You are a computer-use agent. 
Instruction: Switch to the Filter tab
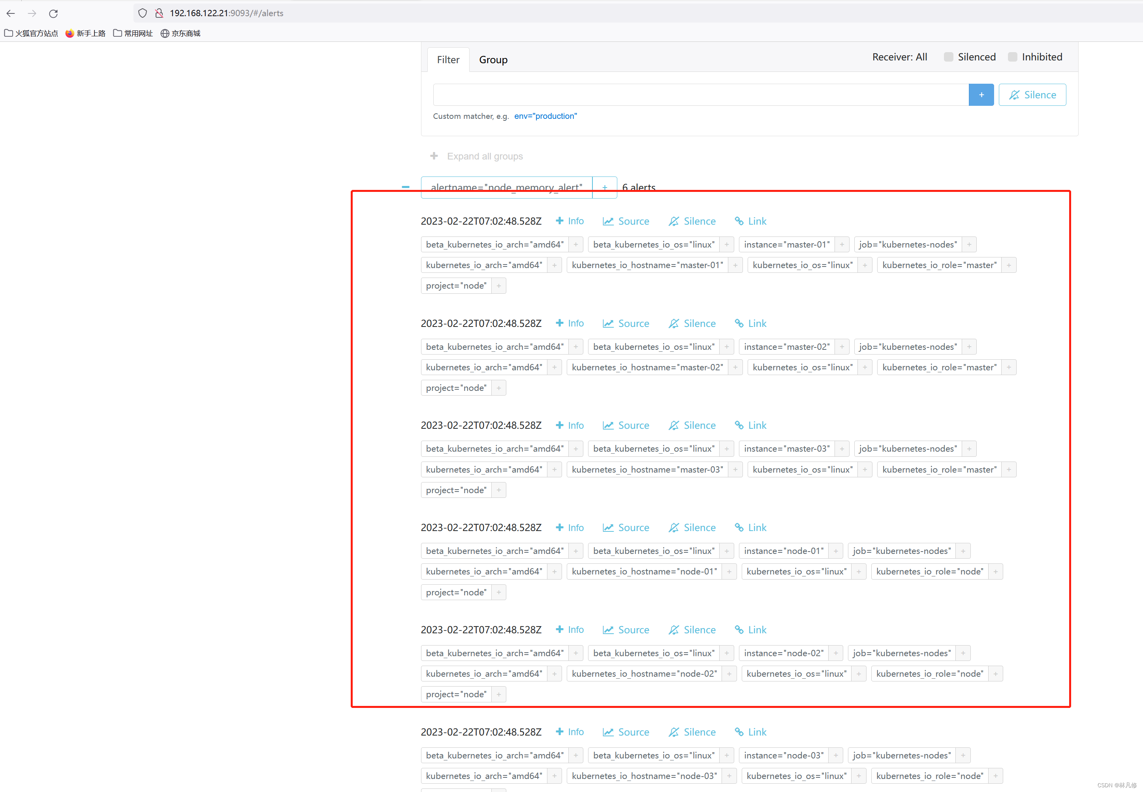[x=447, y=60]
